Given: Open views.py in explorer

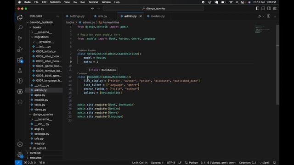Looking at the screenshot, I should click(x=40, y=110).
